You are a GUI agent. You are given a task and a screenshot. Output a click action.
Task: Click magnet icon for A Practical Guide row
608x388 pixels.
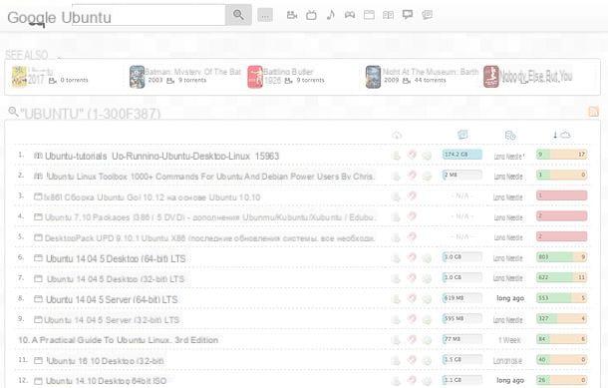(412, 339)
